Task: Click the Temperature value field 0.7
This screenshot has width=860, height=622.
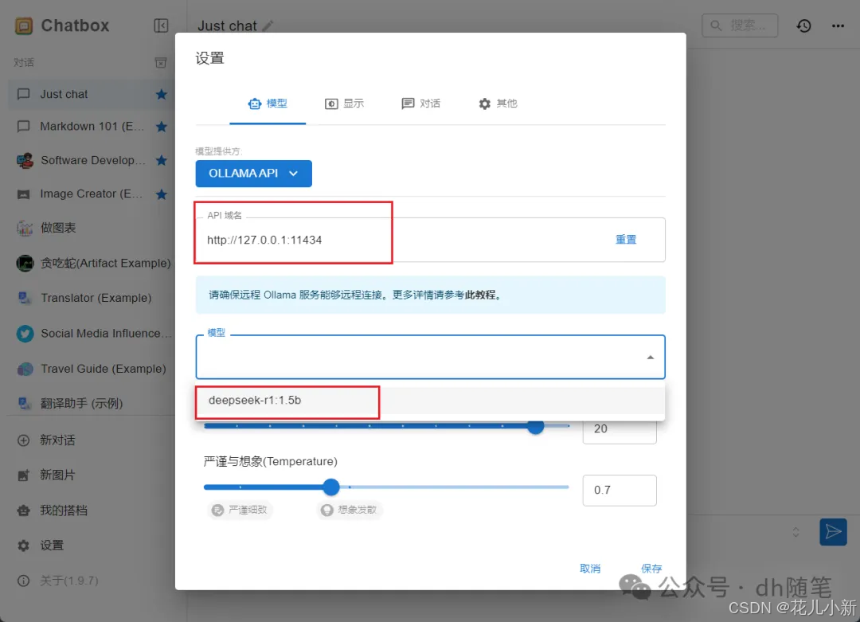Action: pyautogui.click(x=620, y=491)
